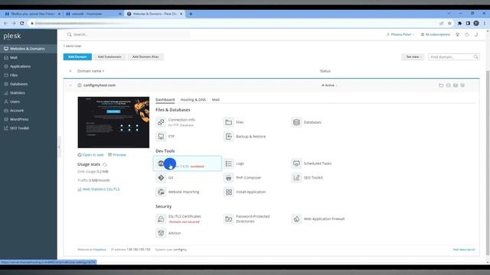Switch to the domain's Mail tab
490x275 pixels.
216,100
